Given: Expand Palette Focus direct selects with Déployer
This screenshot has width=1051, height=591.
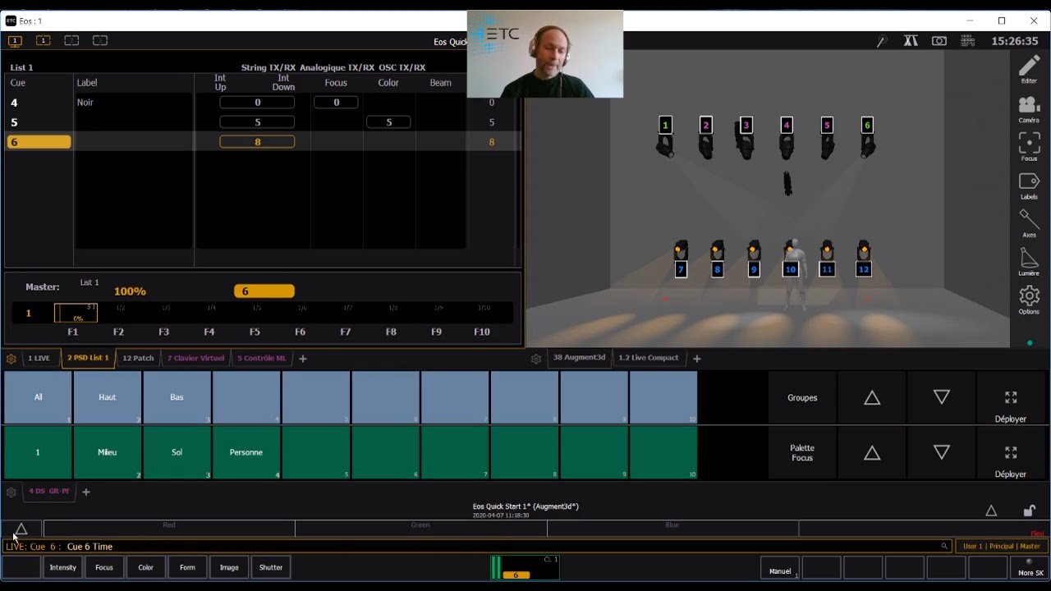Looking at the screenshot, I should 1011,453.
